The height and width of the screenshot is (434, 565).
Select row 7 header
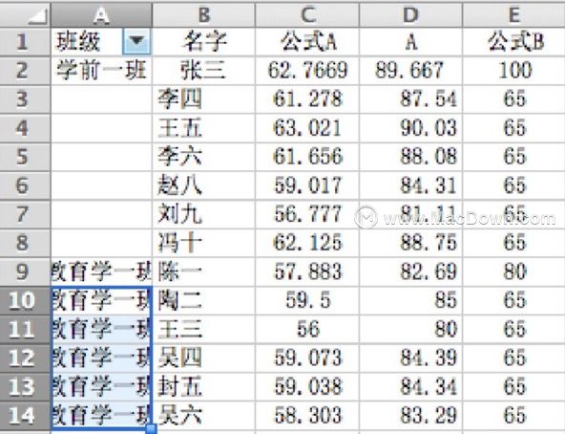tap(25, 214)
